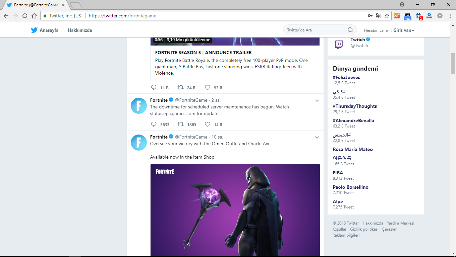Viewport: 456px width, 257px height.
Task: Click the green padlock security icon
Action: click(x=45, y=16)
